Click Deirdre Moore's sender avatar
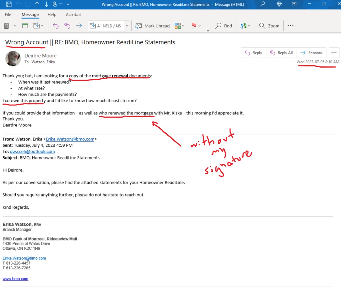This screenshot has width=341, height=287. tap(13, 59)
